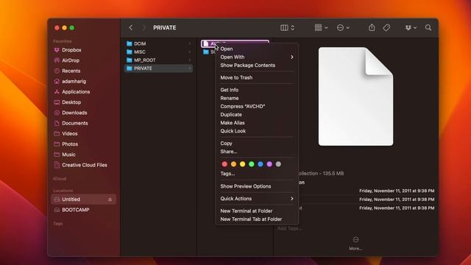
Task: Click the Share toolbar icon
Action: pos(372,28)
